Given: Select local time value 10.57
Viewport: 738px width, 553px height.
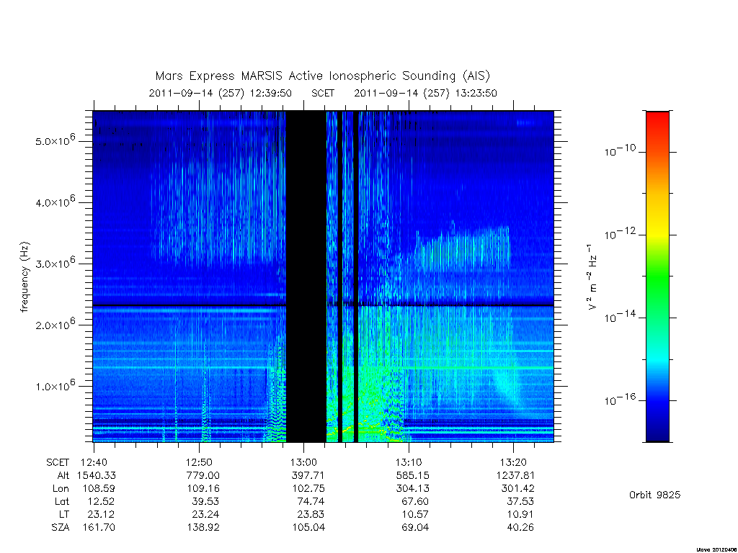Looking at the screenshot, I should coord(416,514).
